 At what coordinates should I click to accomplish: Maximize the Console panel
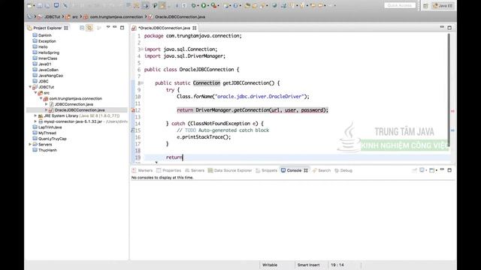click(x=449, y=170)
